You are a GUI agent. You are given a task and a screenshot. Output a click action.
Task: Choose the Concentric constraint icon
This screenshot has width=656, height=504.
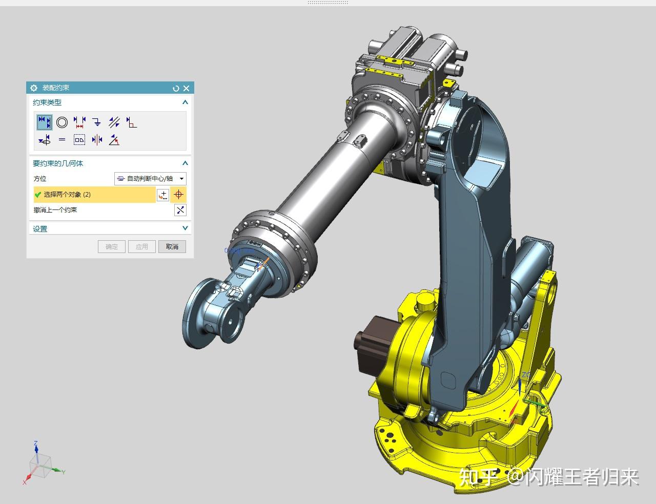62,122
